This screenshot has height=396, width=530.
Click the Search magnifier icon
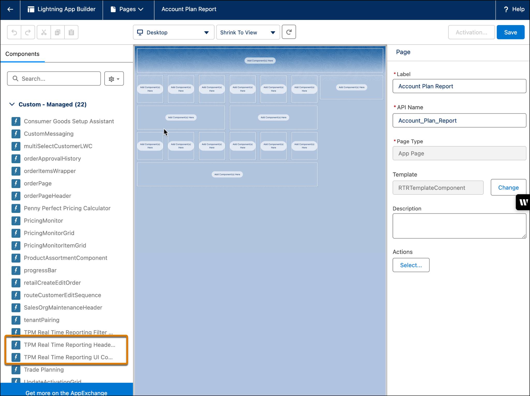point(15,78)
